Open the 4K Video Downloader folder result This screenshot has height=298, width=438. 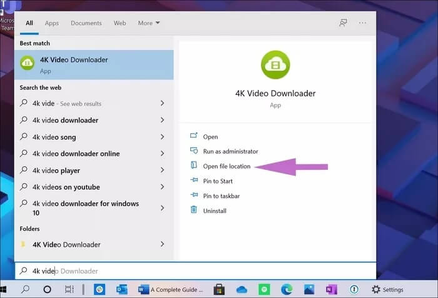(x=94, y=244)
